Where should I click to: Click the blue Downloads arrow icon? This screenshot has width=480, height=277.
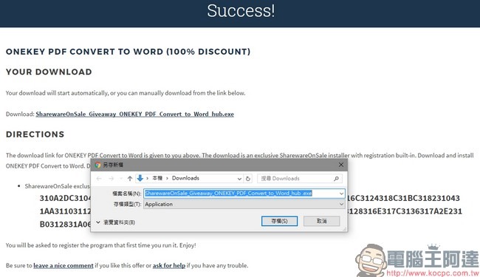[x=140, y=178]
